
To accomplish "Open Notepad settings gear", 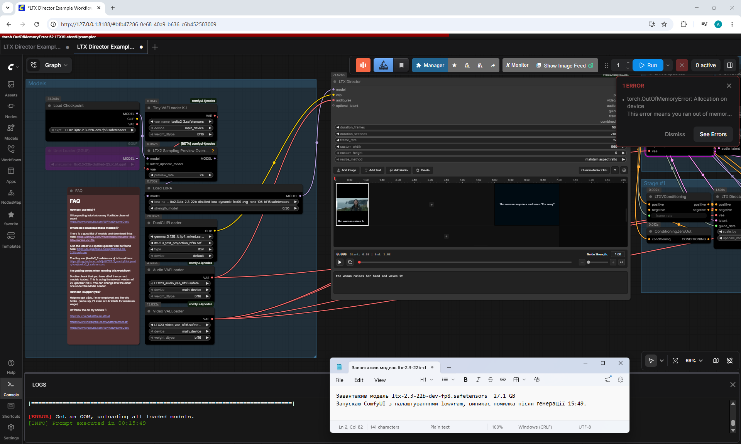I will pyautogui.click(x=621, y=380).
